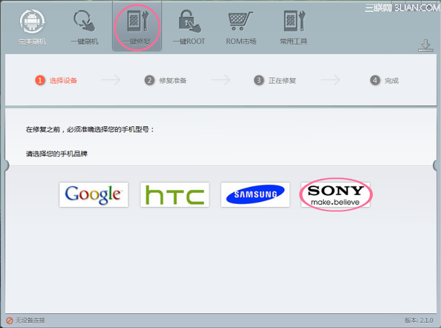
Task: Click the text 请选择您的手机品牌
Action: click(x=56, y=154)
